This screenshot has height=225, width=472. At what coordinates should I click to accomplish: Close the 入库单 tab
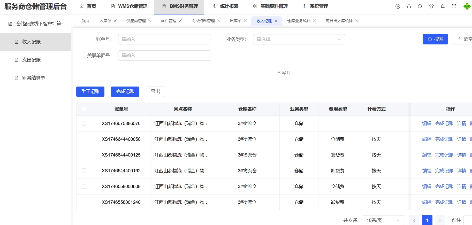(x=115, y=21)
